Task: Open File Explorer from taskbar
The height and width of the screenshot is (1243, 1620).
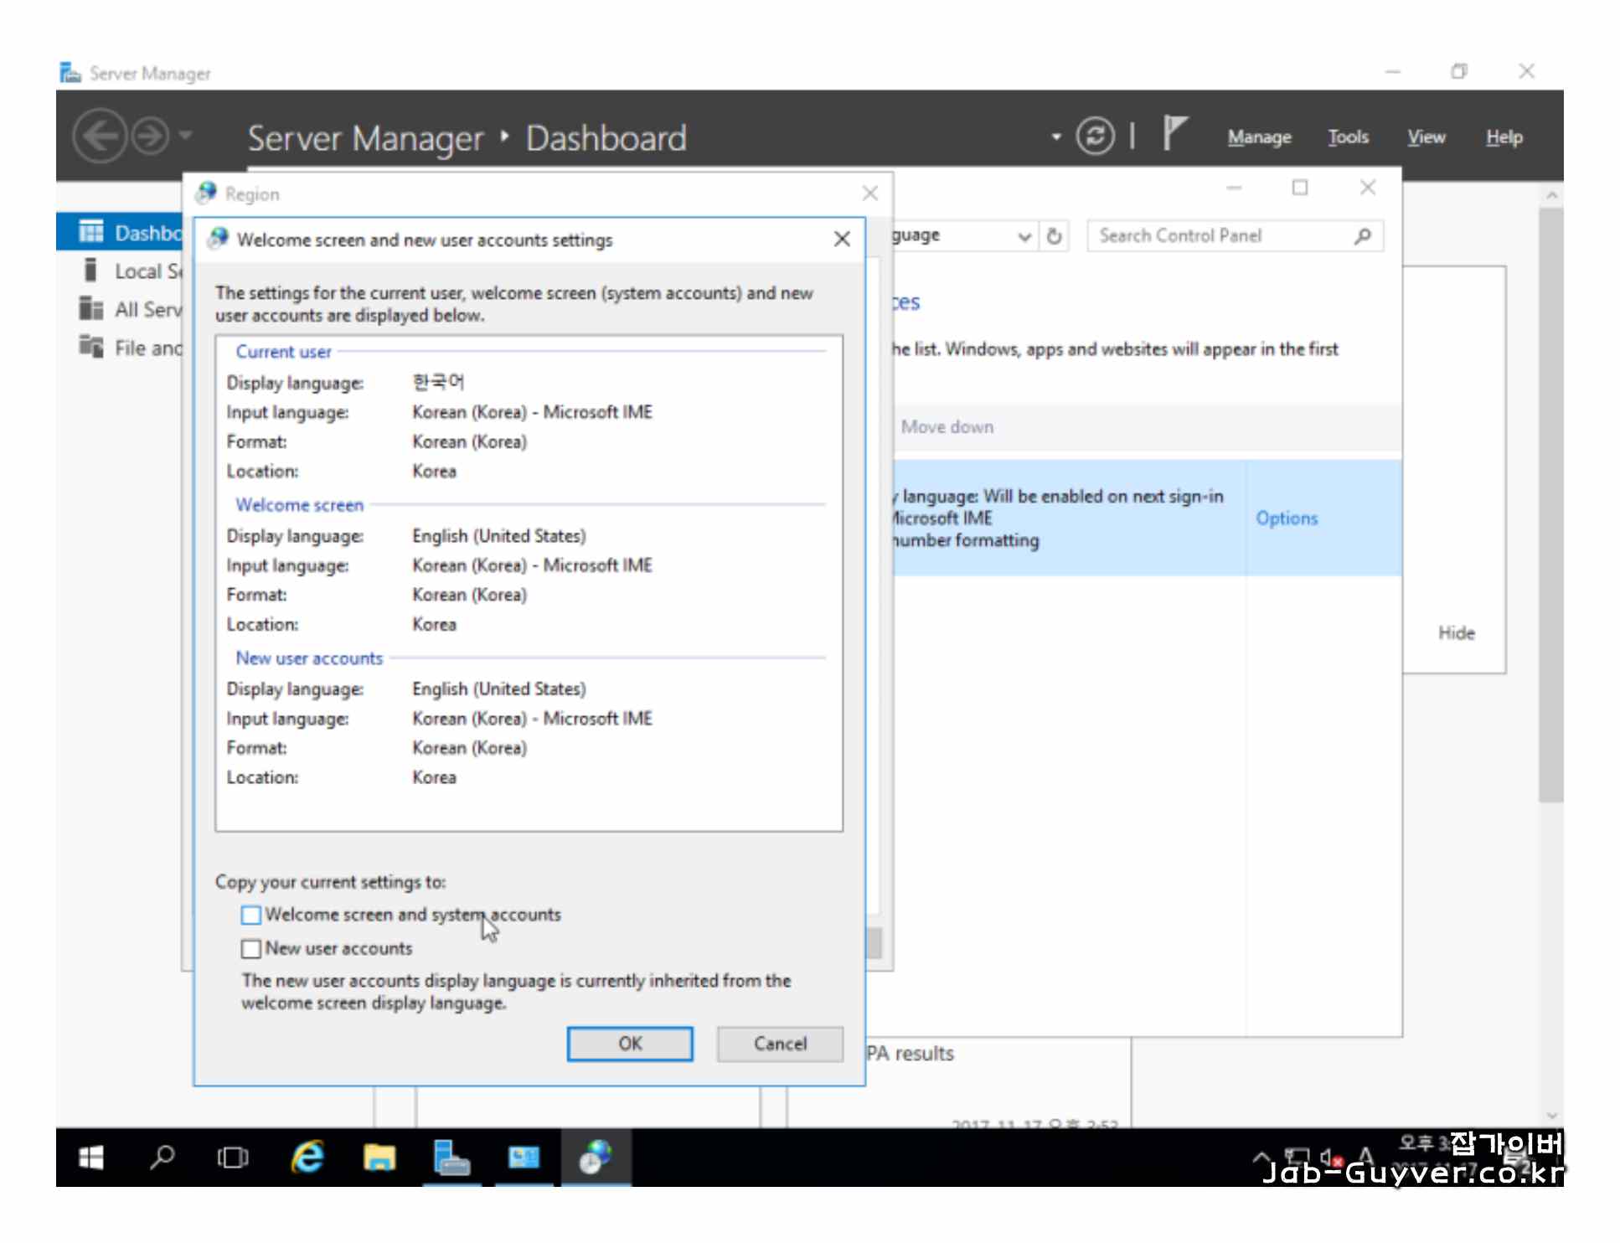Action: coord(379,1158)
